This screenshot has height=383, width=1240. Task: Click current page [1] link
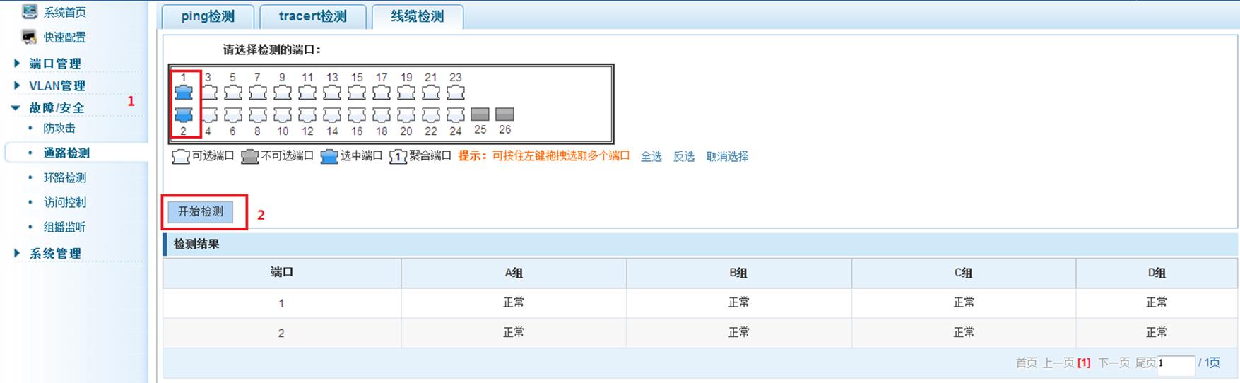click(1084, 363)
